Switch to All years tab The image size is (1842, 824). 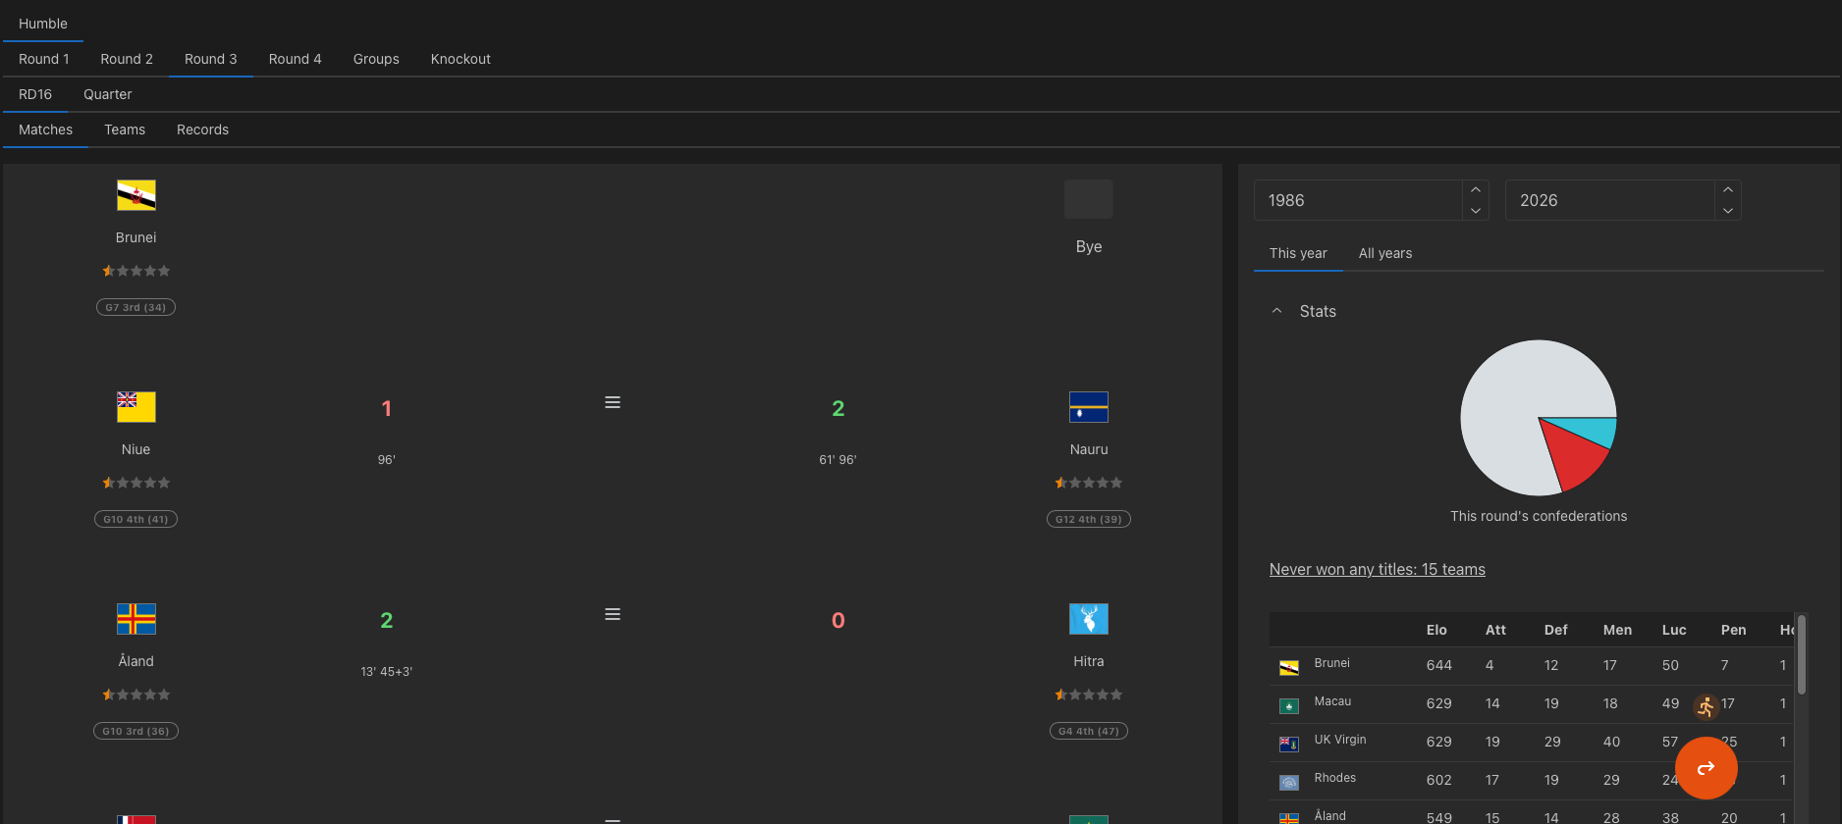1385,253
